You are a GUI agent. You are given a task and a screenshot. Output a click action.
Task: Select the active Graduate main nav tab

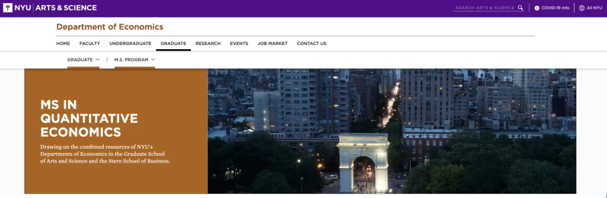(173, 44)
